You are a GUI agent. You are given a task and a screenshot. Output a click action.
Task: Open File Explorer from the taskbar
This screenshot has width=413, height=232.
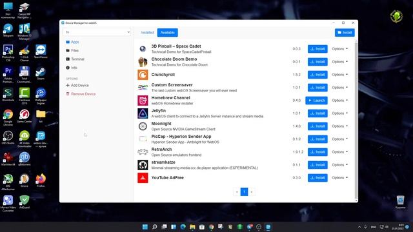(x=192, y=227)
